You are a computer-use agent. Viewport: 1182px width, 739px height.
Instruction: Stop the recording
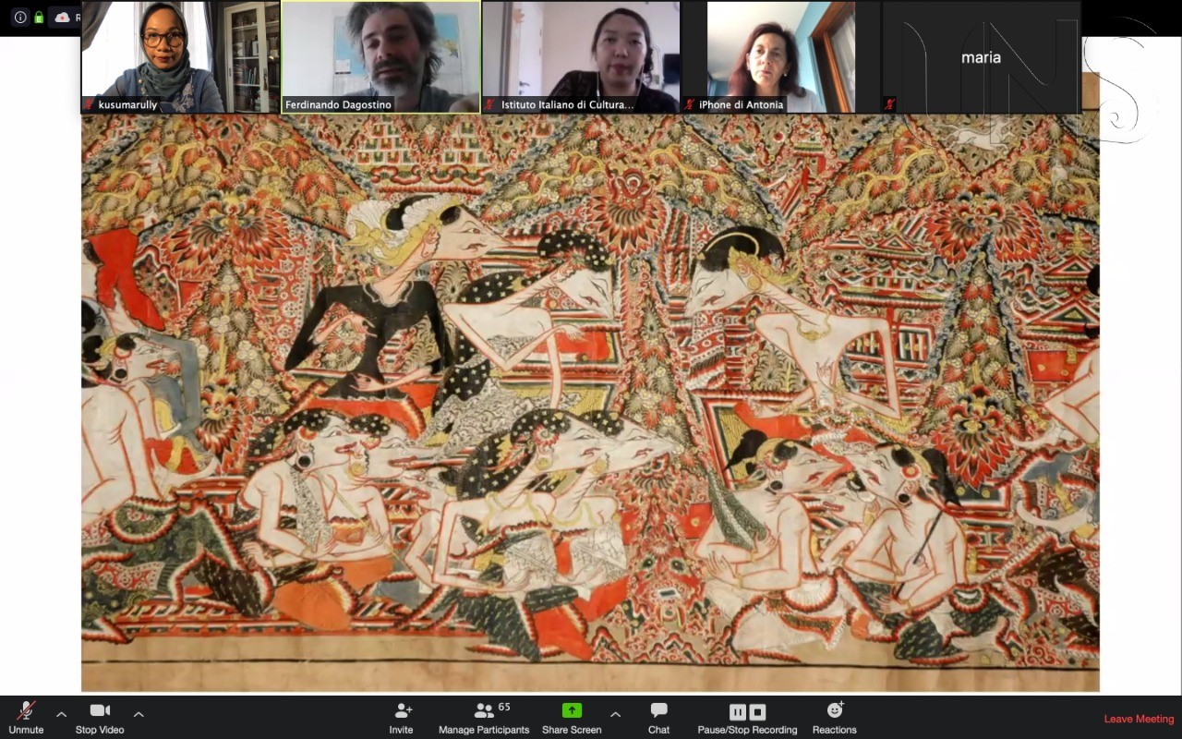coord(757,712)
